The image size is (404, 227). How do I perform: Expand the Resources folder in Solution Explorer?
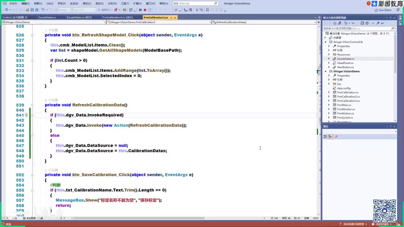tap(329, 55)
